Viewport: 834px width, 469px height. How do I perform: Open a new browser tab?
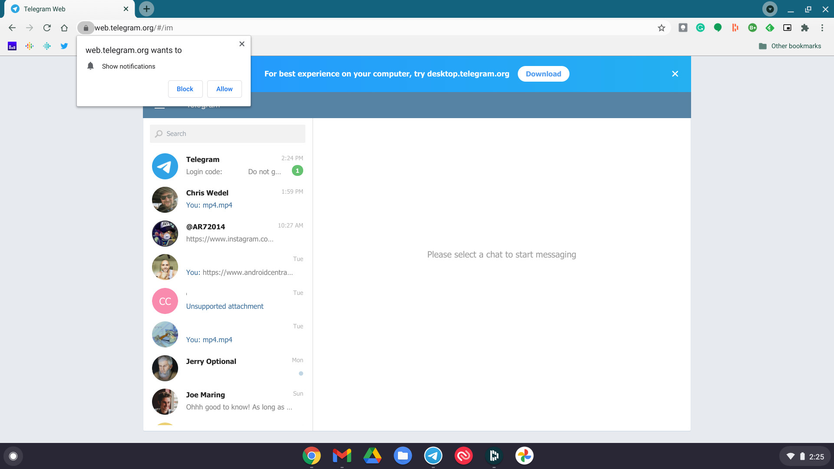pos(146,9)
